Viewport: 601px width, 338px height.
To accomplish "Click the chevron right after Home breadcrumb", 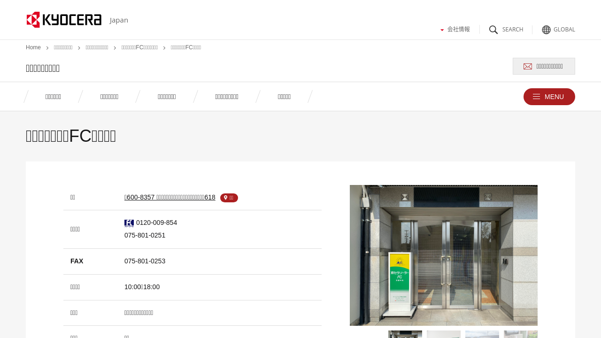I will [x=47, y=48].
